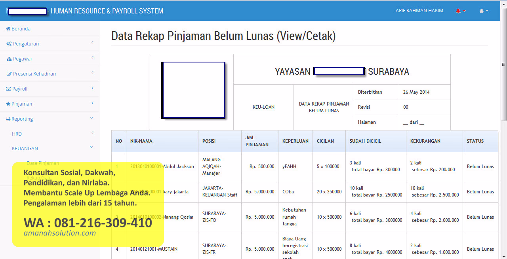Image resolution: width=507 pixels, height=259 pixels.
Task: Click the edit icon beside Presensi Kehadiran
Action: click(10, 74)
